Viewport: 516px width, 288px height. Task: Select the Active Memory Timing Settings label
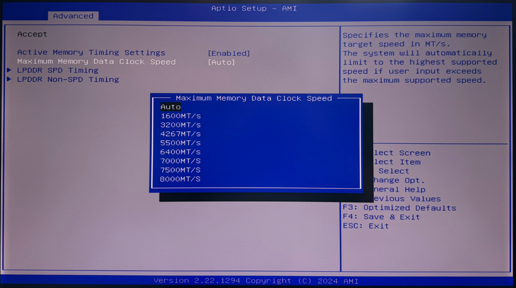[91, 53]
